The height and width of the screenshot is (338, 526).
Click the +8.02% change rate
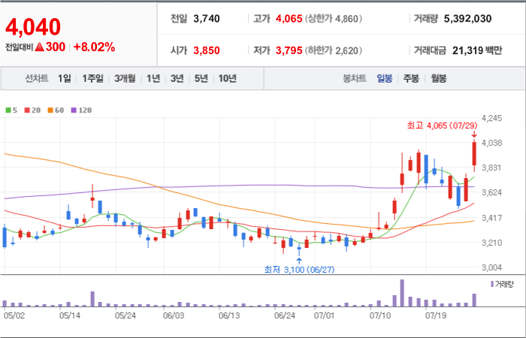click(x=94, y=47)
